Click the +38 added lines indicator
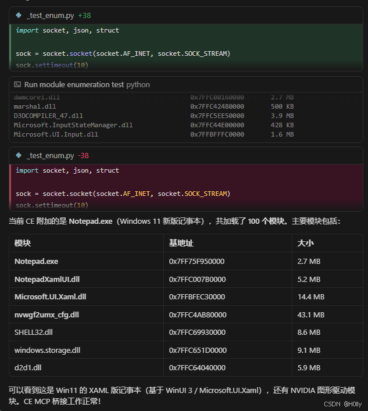The image size is (368, 411). tap(84, 16)
